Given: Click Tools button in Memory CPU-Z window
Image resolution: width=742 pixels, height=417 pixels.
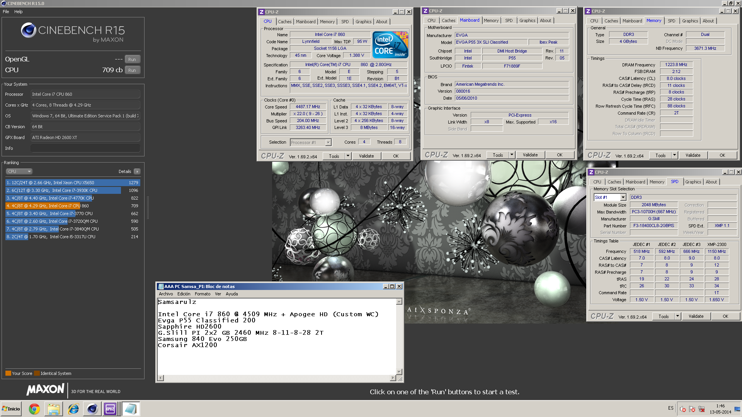Looking at the screenshot, I should coord(660,155).
